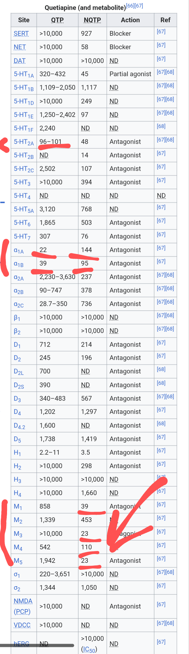Screen dimensions: 189x654
Task: Follow the H1 receptor link
Action: (x=17, y=453)
